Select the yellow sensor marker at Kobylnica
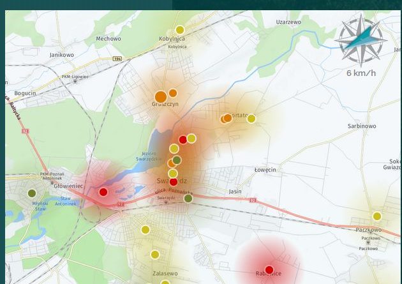Screen dimensions: 402x284 [180, 29]
